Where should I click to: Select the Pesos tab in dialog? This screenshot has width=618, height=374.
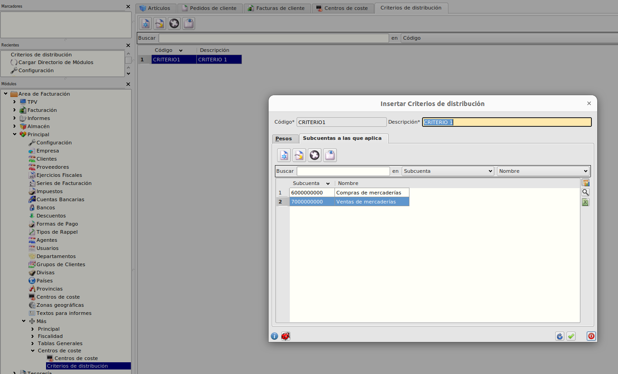click(285, 139)
